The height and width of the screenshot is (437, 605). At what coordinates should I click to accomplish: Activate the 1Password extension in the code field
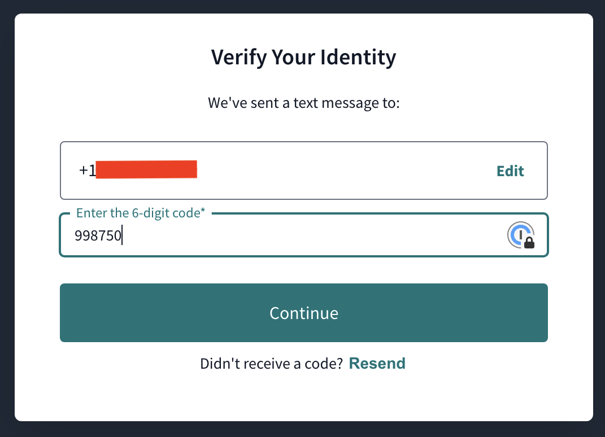tap(521, 235)
